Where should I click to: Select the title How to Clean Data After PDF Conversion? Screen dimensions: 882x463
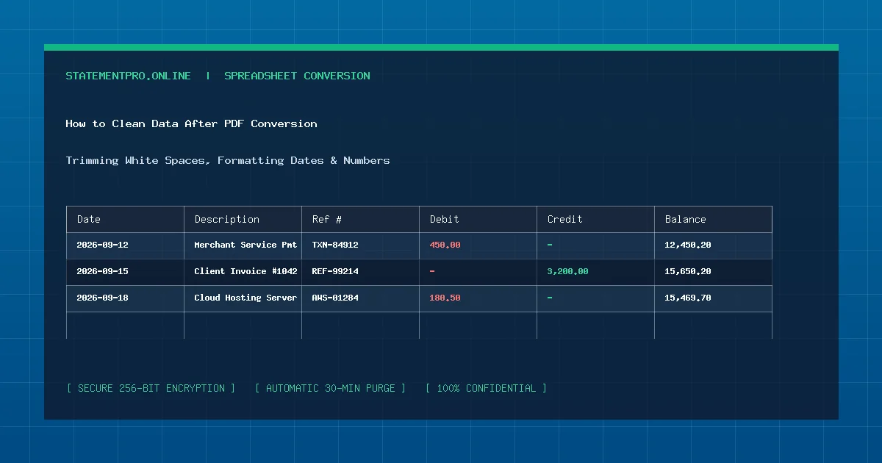191,123
